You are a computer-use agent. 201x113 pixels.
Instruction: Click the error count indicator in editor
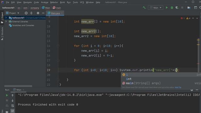click(x=183, y=18)
